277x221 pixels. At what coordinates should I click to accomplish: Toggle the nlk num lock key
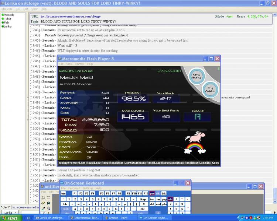pyautogui.click(x=170, y=199)
